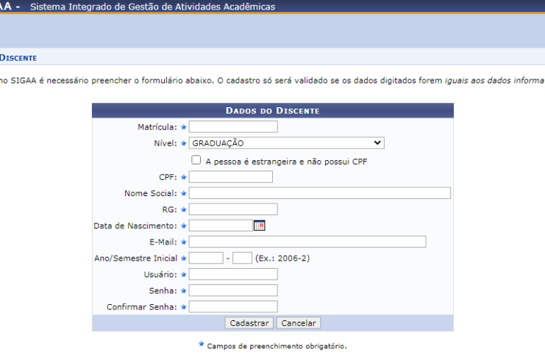Click the RG input field

click(x=233, y=209)
